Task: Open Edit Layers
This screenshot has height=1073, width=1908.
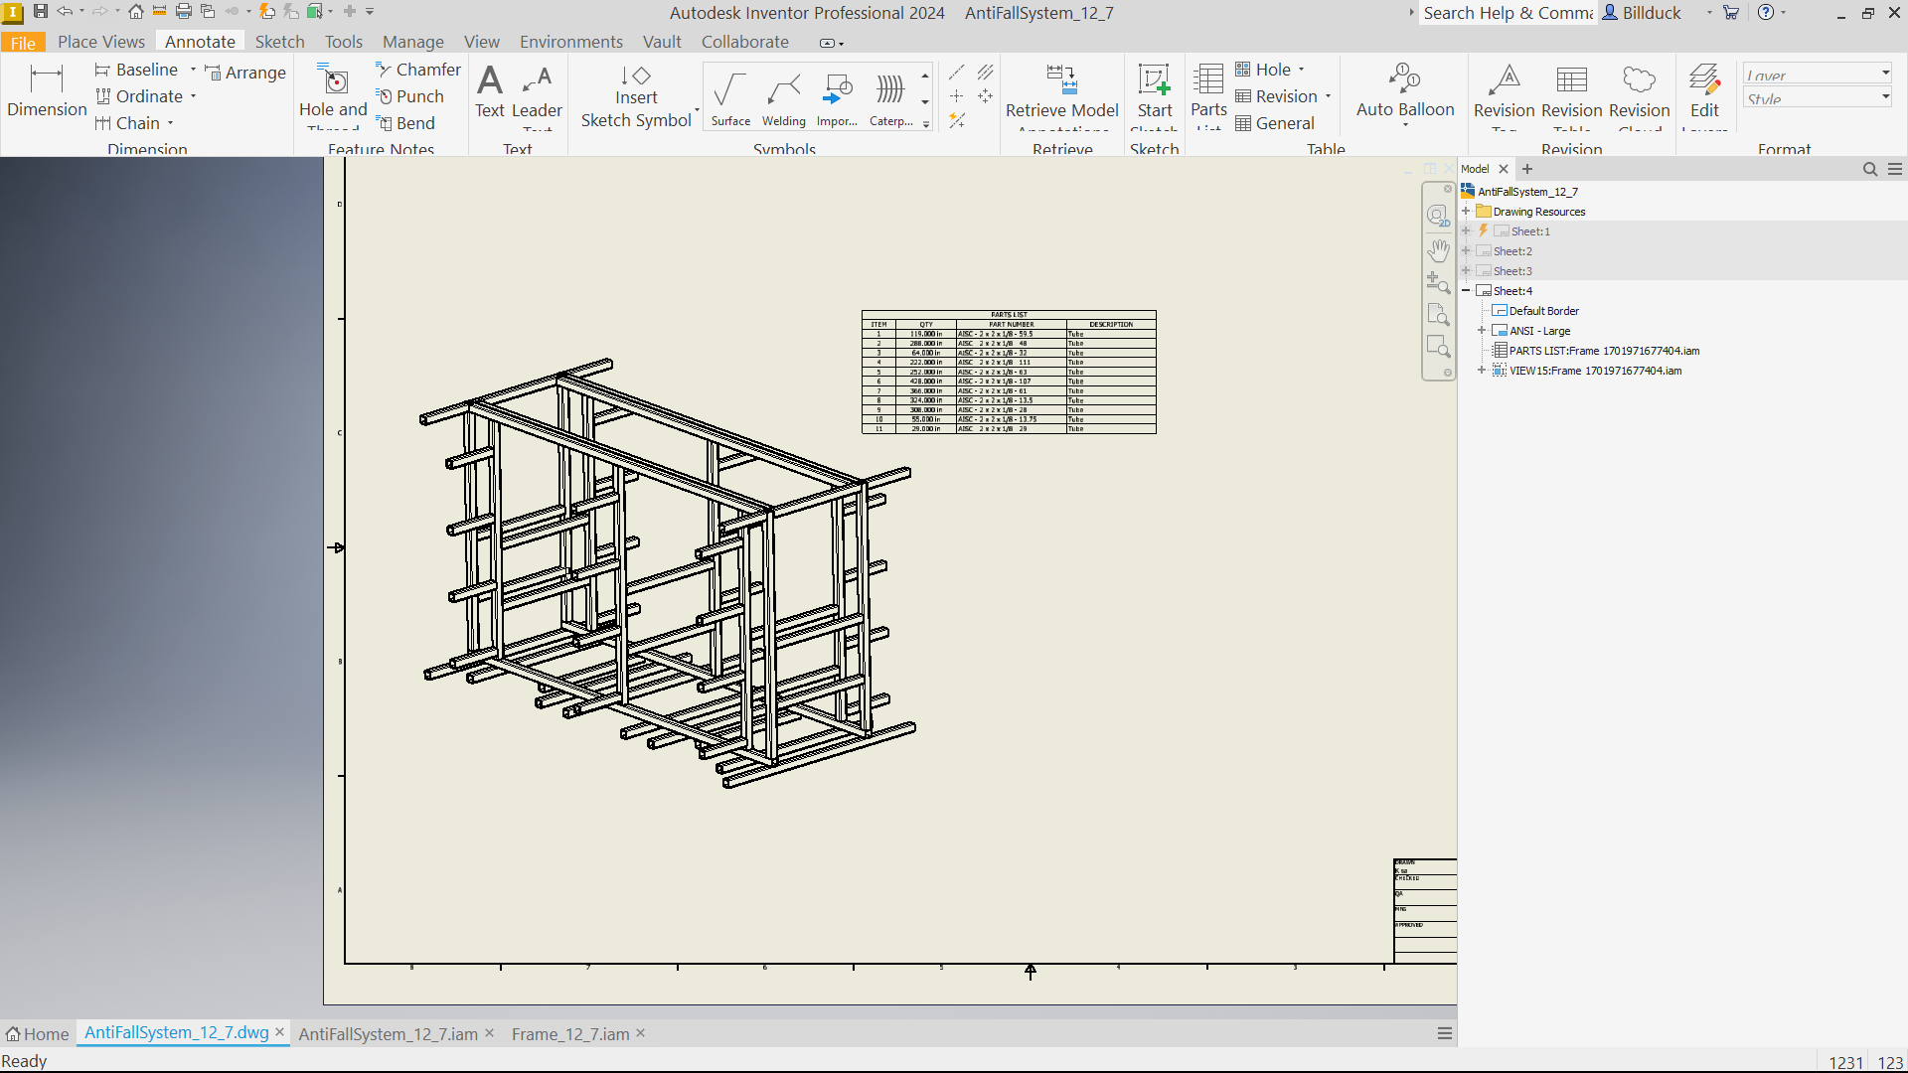Action: pos(1704,94)
